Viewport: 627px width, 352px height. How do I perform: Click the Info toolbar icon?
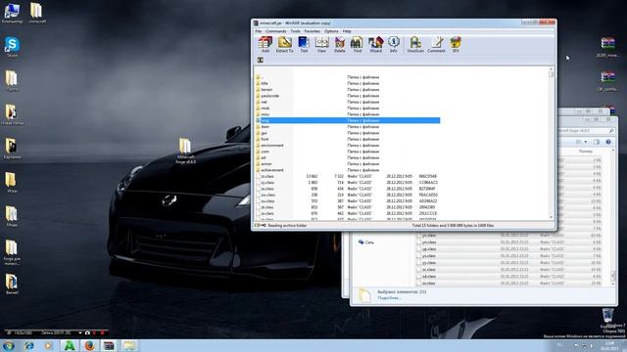[394, 44]
